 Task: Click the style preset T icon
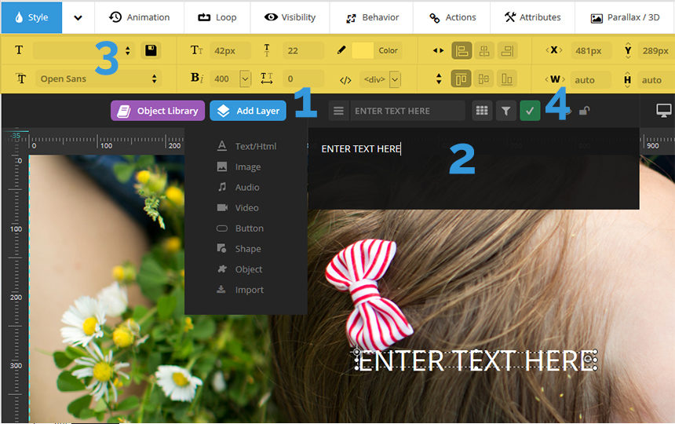tap(19, 50)
